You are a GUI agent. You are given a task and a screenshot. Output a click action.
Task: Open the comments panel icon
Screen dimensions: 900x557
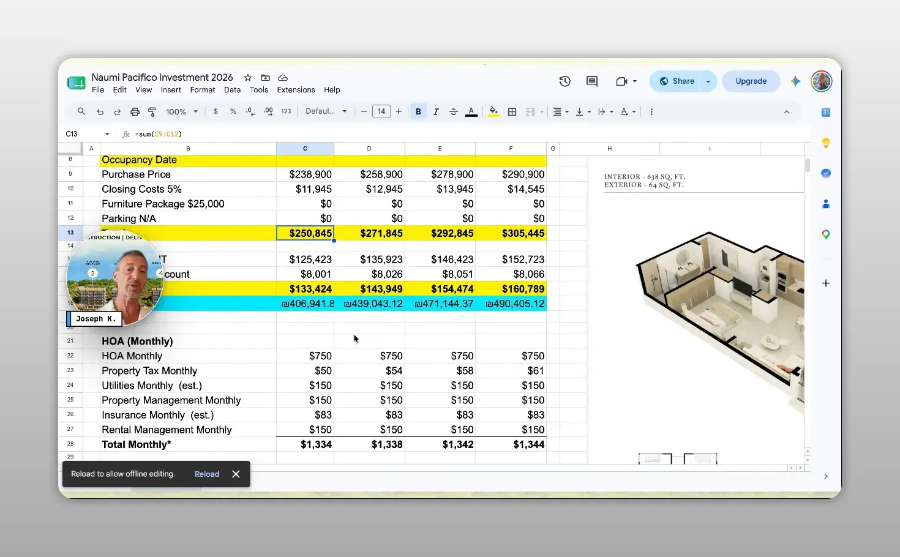591,81
